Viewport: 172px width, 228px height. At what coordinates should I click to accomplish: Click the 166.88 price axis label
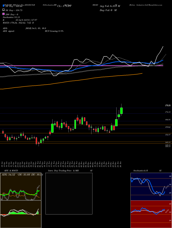coord(168,120)
